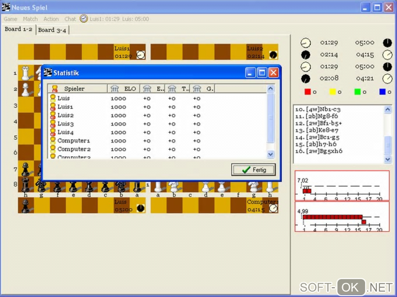
Task: Click the black clock icon beside 02:14
Action: (x=306, y=55)
